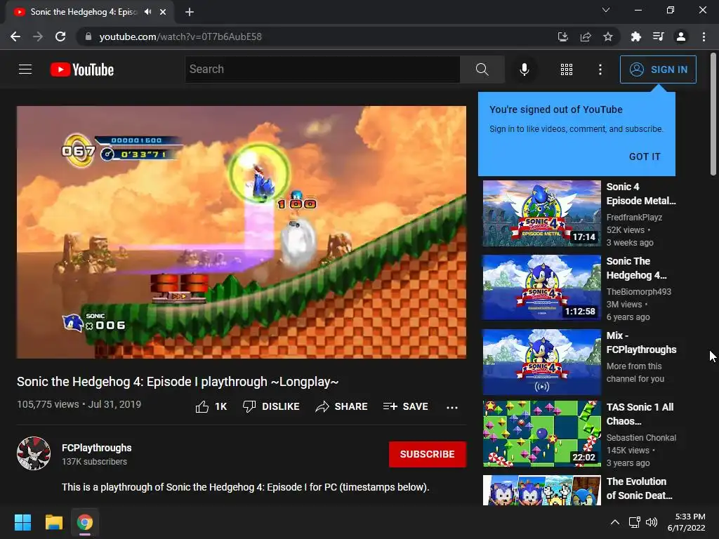Reload the YouTube page

click(x=60, y=36)
